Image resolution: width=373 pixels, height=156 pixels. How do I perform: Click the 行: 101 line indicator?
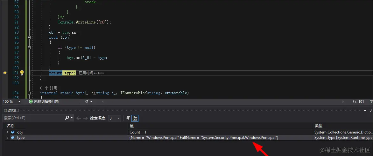coord(358,101)
